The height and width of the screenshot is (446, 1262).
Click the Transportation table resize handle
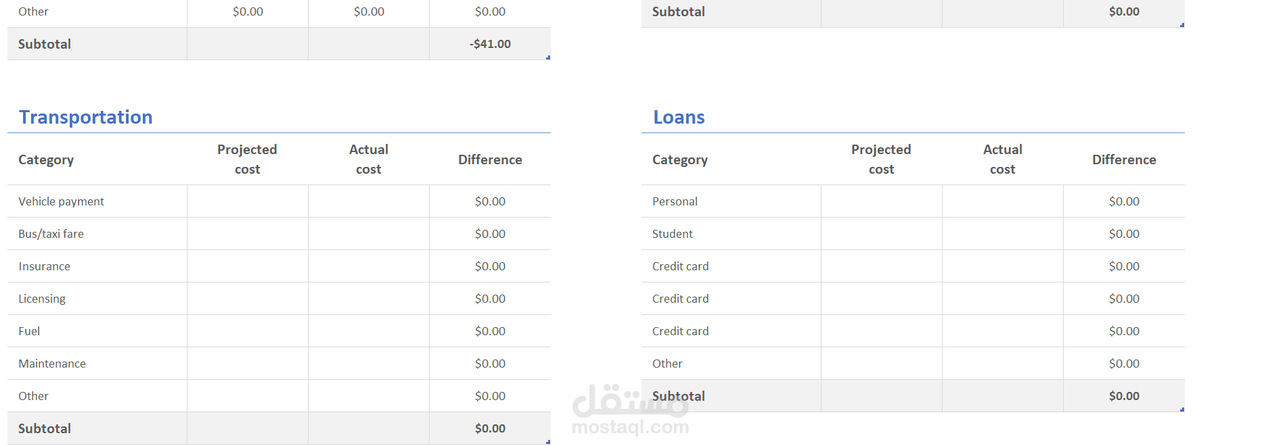click(x=548, y=442)
